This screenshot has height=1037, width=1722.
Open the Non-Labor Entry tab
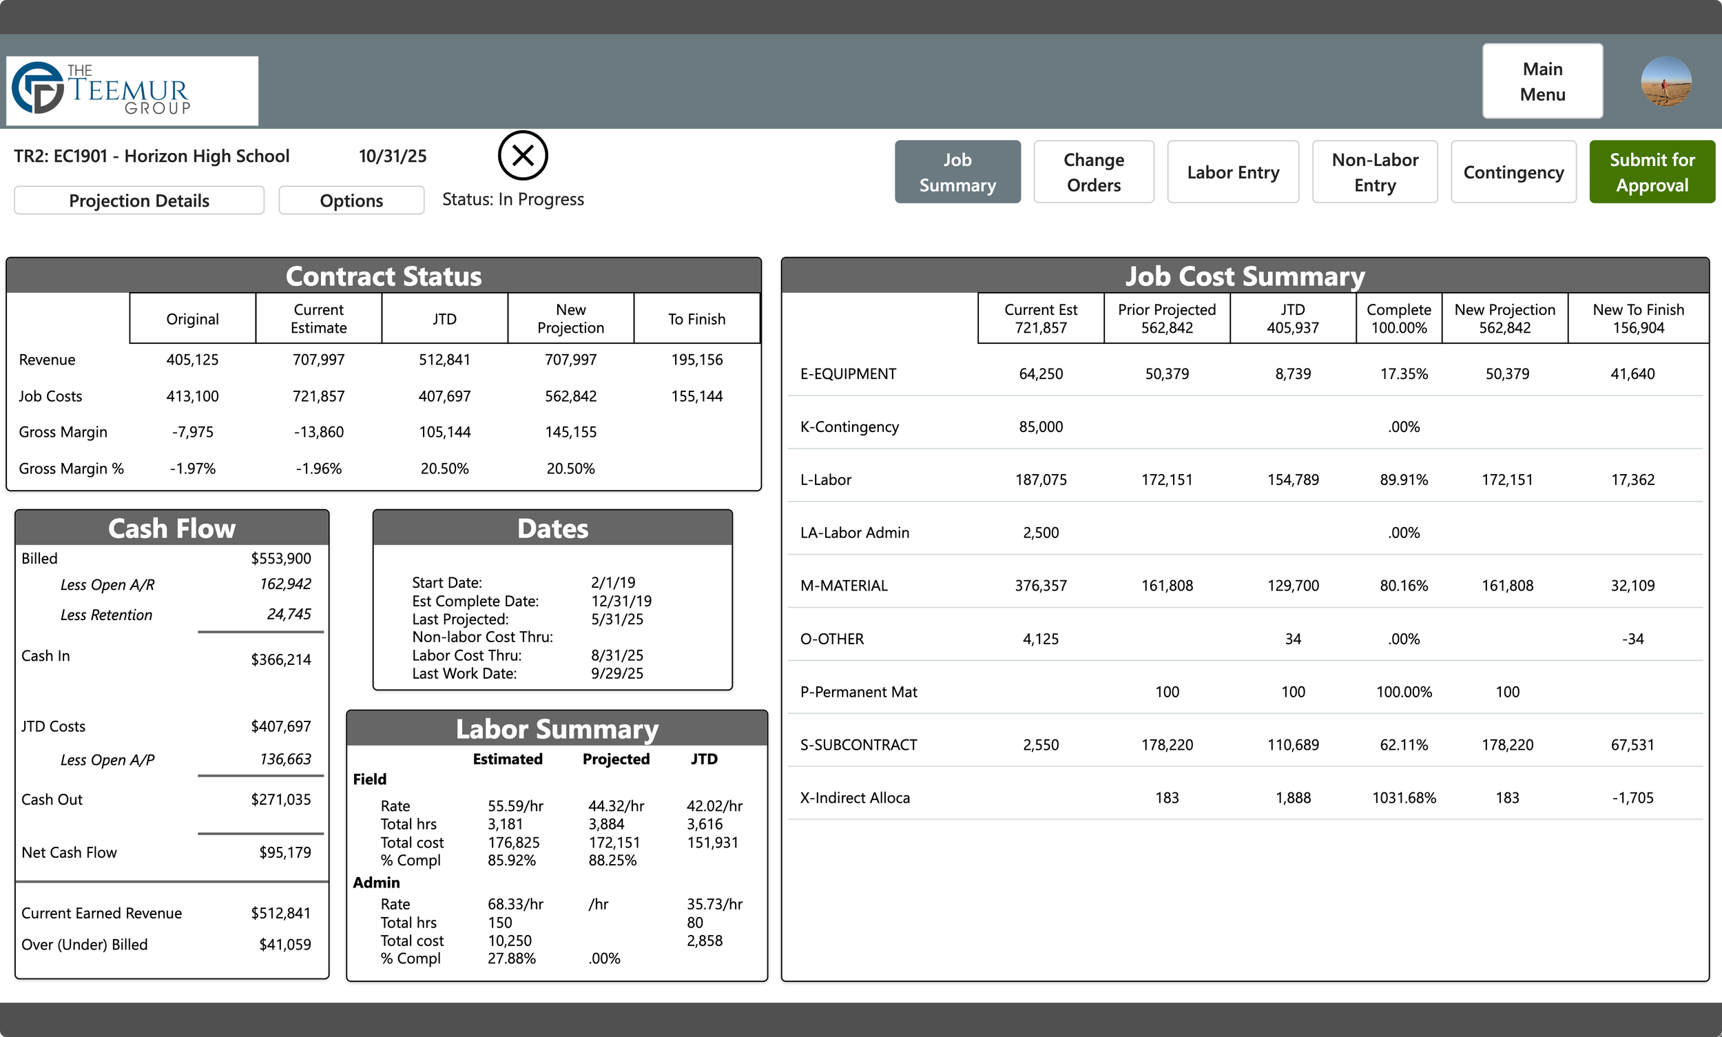(1374, 172)
